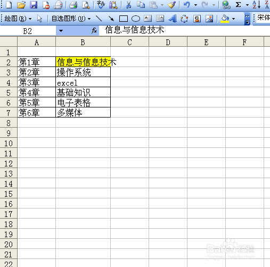Select the arrow Select Objects pointer tool
This screenshot has width=270, height=267.
pyautogui.click(x=39, y=19)
